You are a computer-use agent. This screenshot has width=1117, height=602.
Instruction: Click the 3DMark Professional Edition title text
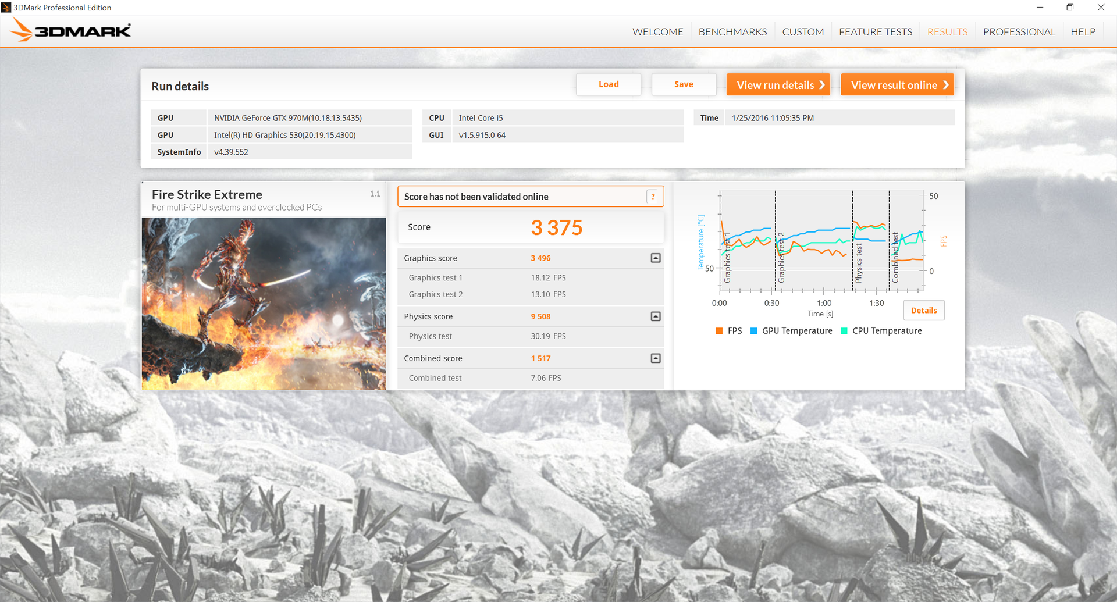pyautogui.click(x=62, y=8)
